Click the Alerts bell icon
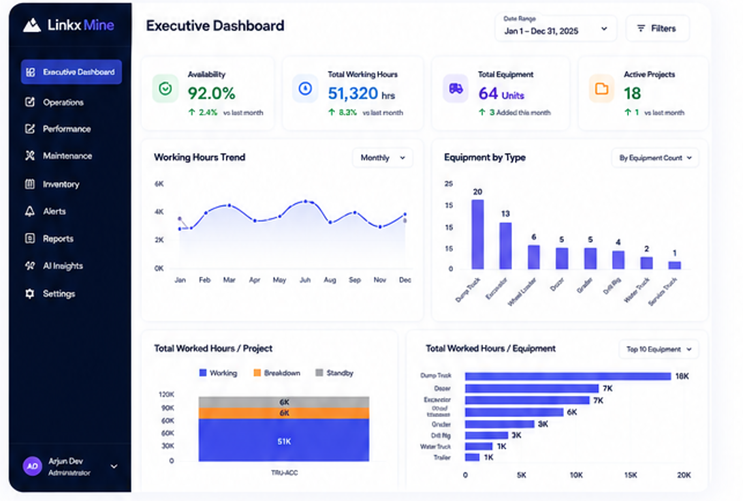 coord(30,211)
